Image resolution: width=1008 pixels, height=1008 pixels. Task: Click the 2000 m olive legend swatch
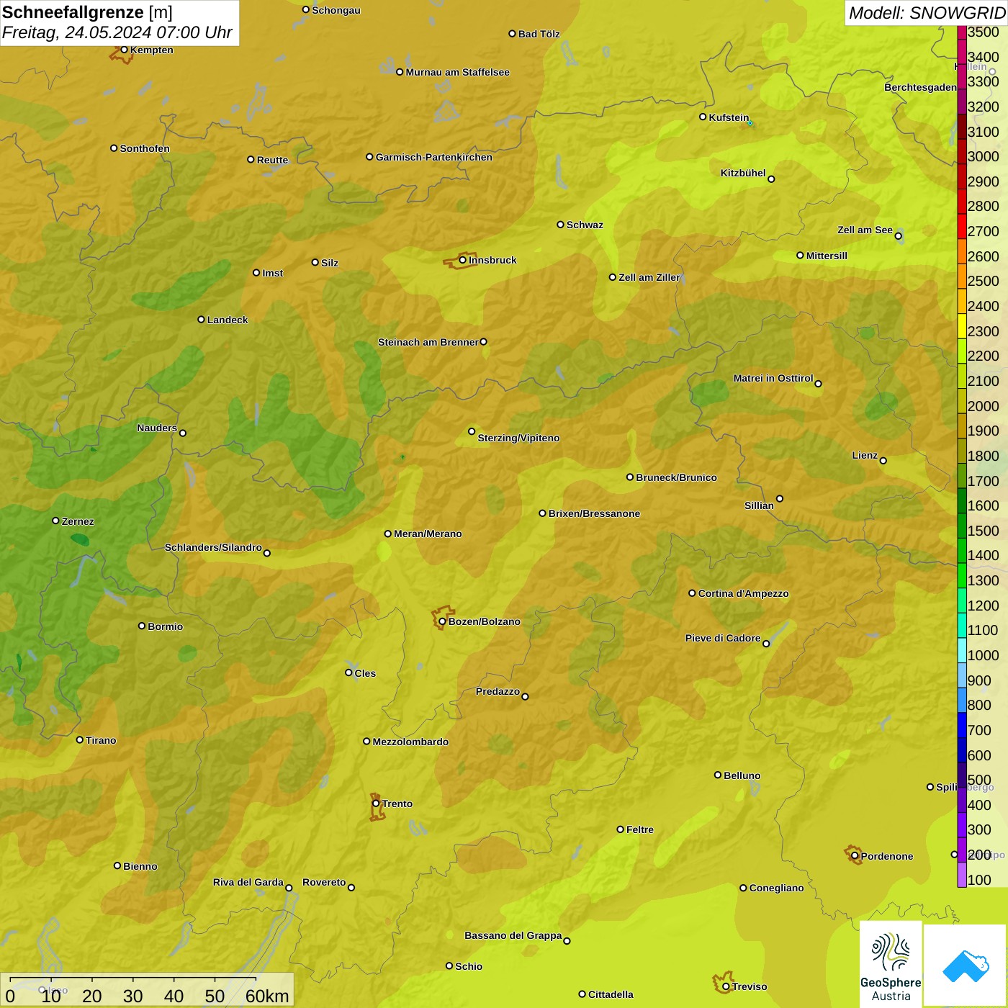[x=962, y=401]
